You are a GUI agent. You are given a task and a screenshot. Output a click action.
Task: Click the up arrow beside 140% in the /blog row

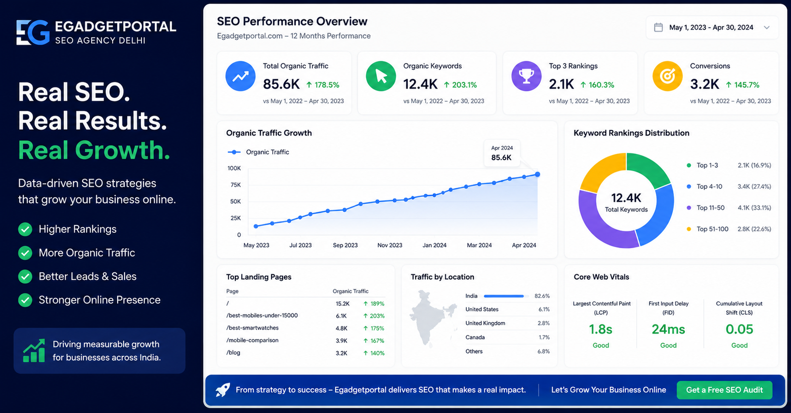[365, 353]
